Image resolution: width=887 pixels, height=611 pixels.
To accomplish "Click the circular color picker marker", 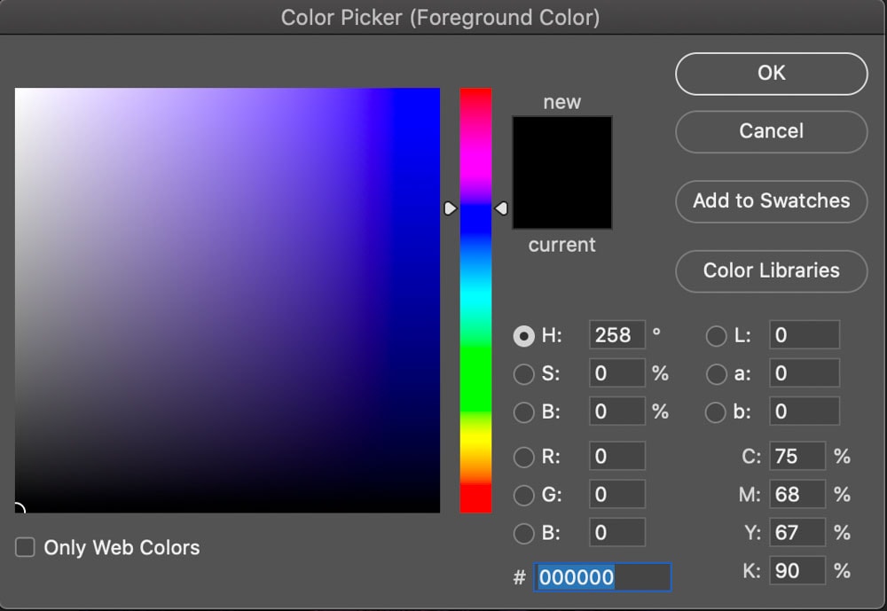I will pyautogui.click(x=18, y=510).
